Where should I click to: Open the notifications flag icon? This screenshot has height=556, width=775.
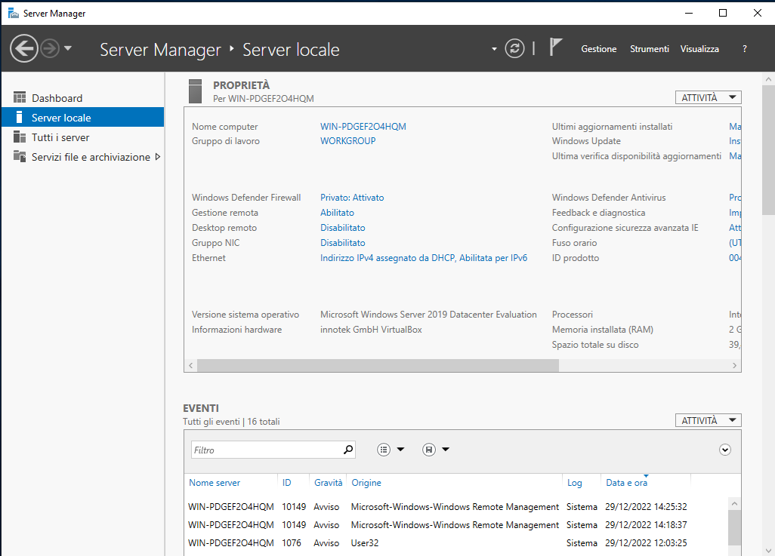click(555, 48)
